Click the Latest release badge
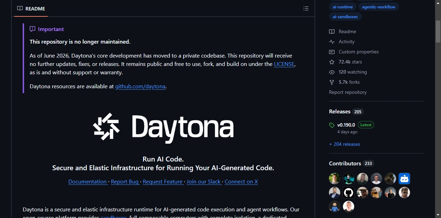 click(x=366, y=125)
